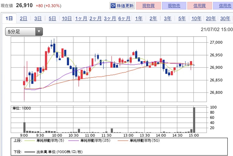This screenshot has width=233, height=156.
Task: Select the 2ヶ月 period link
Action: pyautogui.click(x=95, y=18)
